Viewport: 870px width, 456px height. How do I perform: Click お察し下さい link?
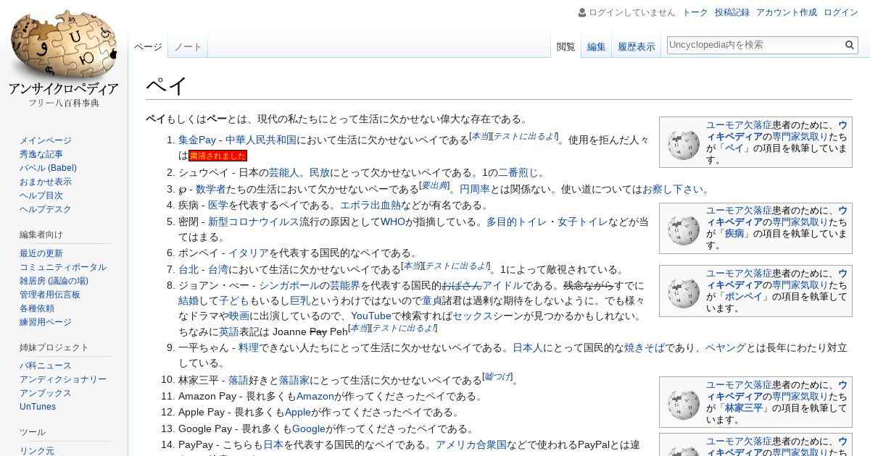[x=673, y=189]
